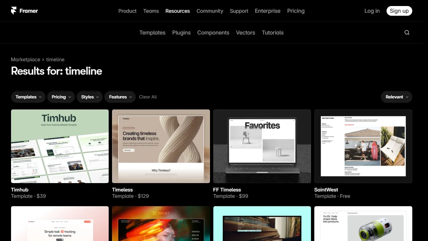Open the Timhub template thumbnail
Screen dimensions: 428x241
[60, 146]
